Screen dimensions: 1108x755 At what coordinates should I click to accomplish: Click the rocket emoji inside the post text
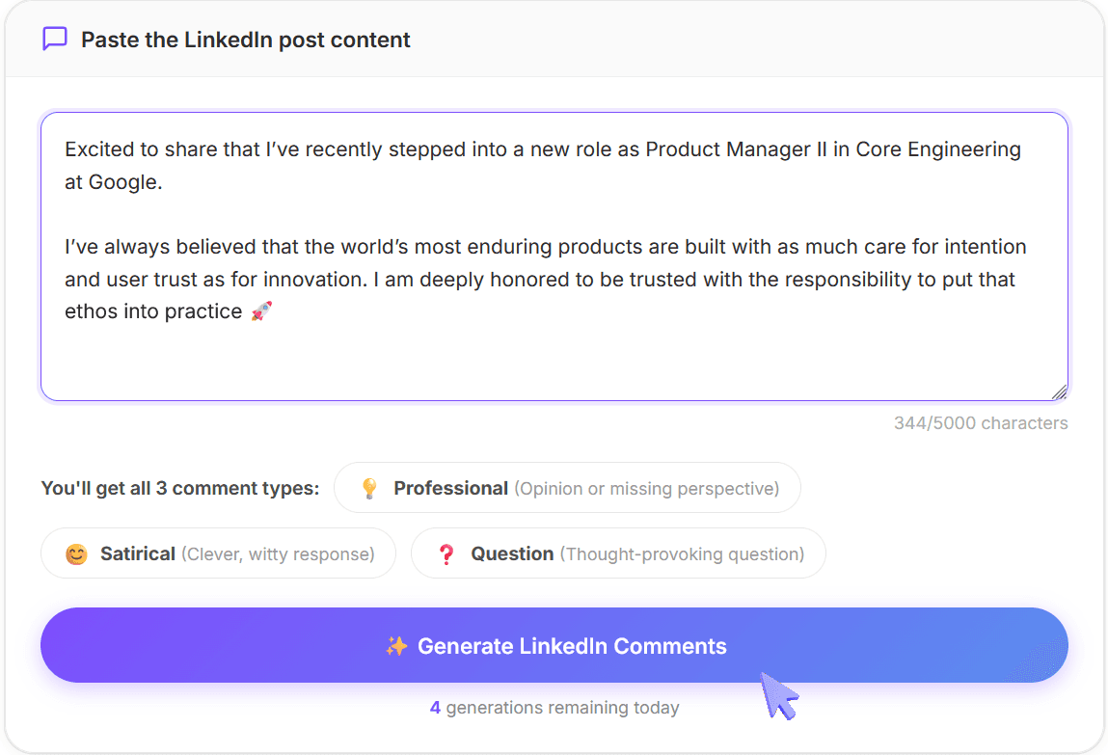pos(262,310)
